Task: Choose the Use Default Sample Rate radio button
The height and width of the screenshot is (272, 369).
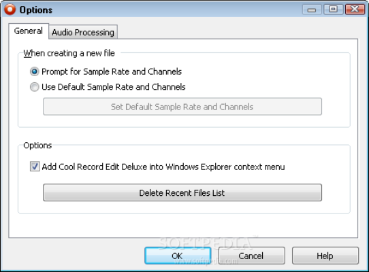Action: pos(34,87)
